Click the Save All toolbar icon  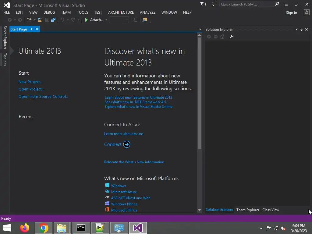point(53,20)
